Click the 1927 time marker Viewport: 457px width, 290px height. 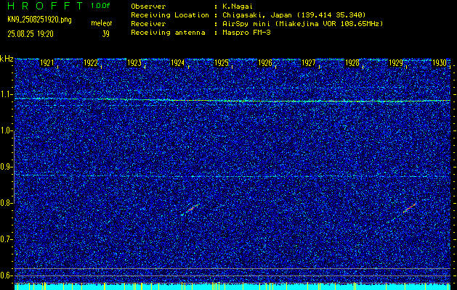(308, 63)
